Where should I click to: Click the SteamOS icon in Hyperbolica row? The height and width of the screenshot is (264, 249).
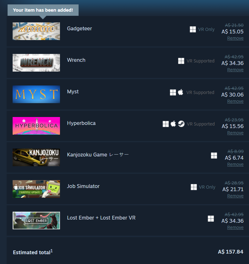(181, 124)
